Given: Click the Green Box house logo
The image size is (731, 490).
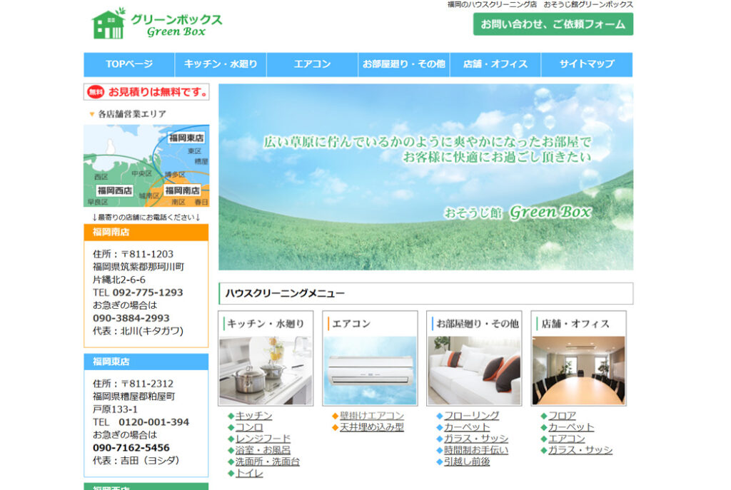Looking at the screenshot, I should point(108,24).
